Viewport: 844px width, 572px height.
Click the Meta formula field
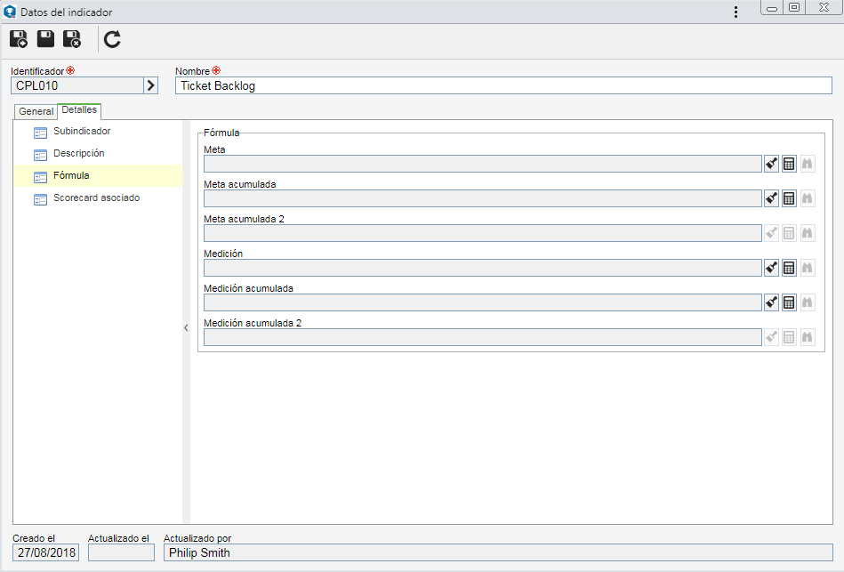coord(483,164)
